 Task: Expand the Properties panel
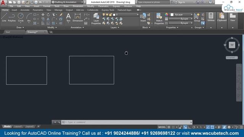point(172,27)
